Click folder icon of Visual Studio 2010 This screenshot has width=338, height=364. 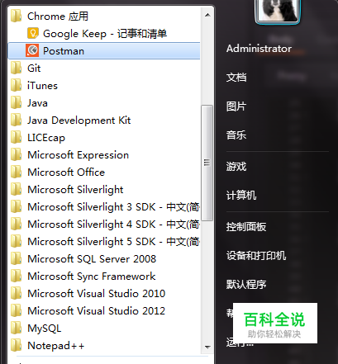[17, 293]
